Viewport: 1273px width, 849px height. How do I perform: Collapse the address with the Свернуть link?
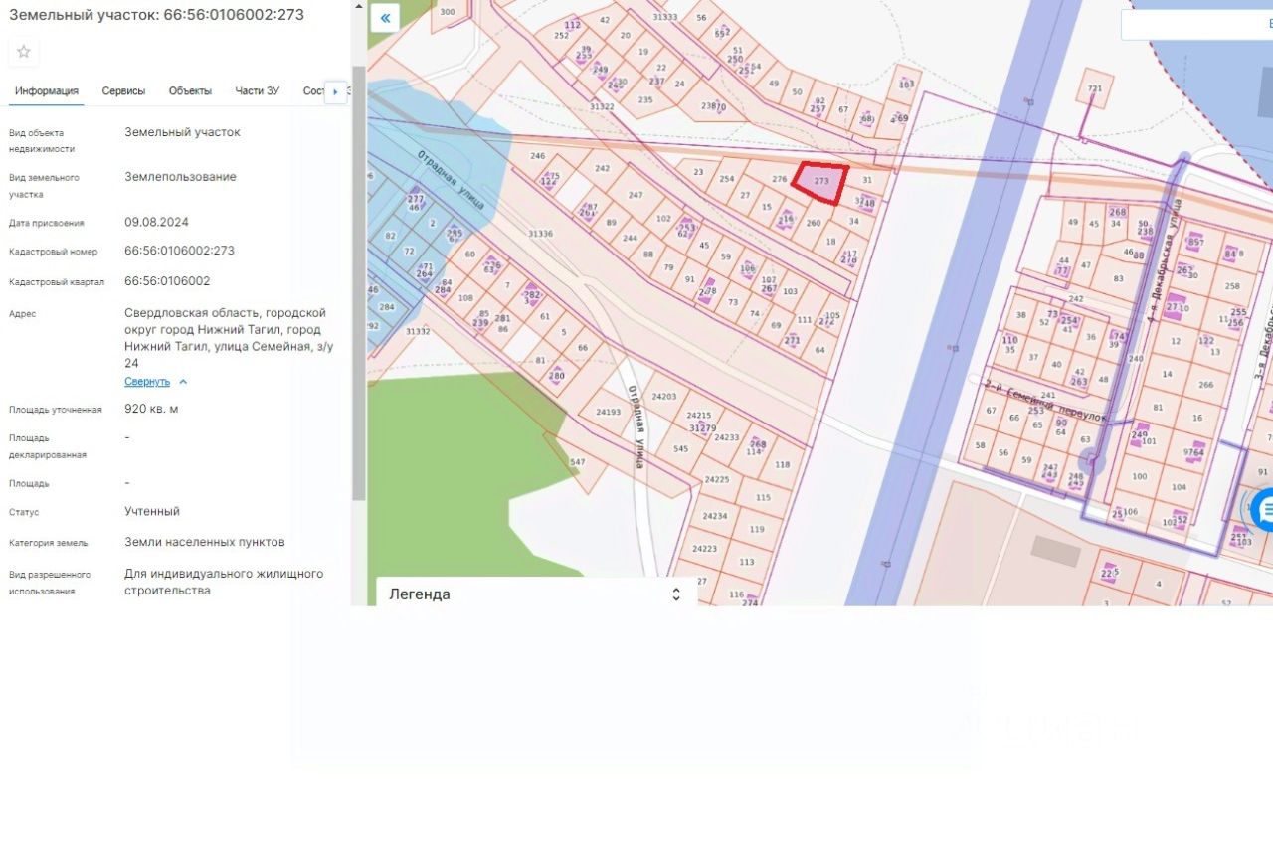point(156,382)
